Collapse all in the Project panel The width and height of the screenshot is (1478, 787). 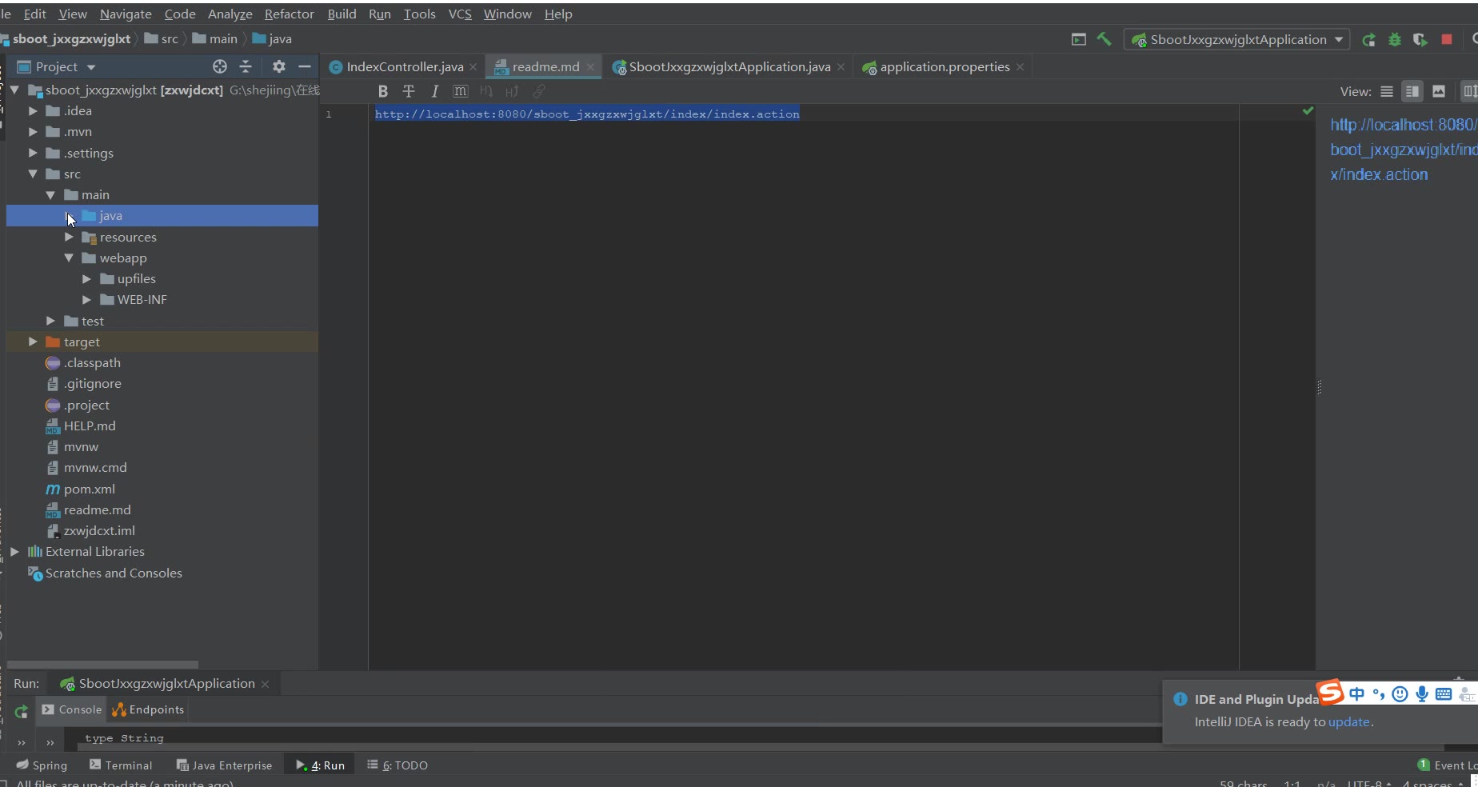click(246, 66)
